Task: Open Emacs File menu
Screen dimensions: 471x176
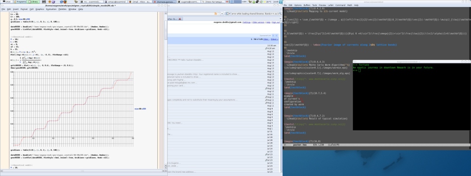Action: [x=285, y=5]
